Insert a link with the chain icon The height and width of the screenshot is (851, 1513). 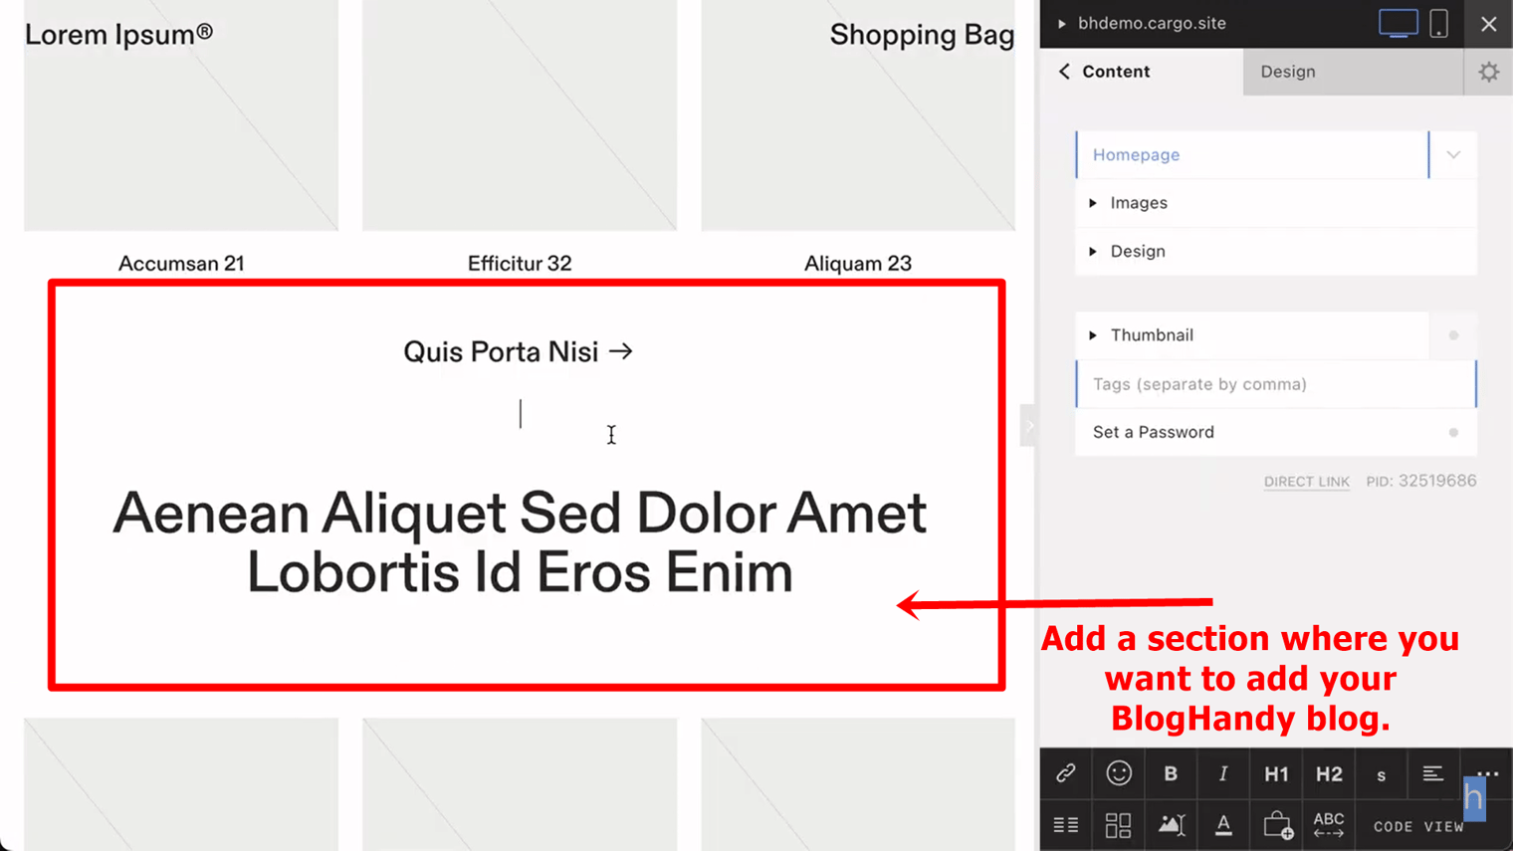click(x=1065, y=773)
